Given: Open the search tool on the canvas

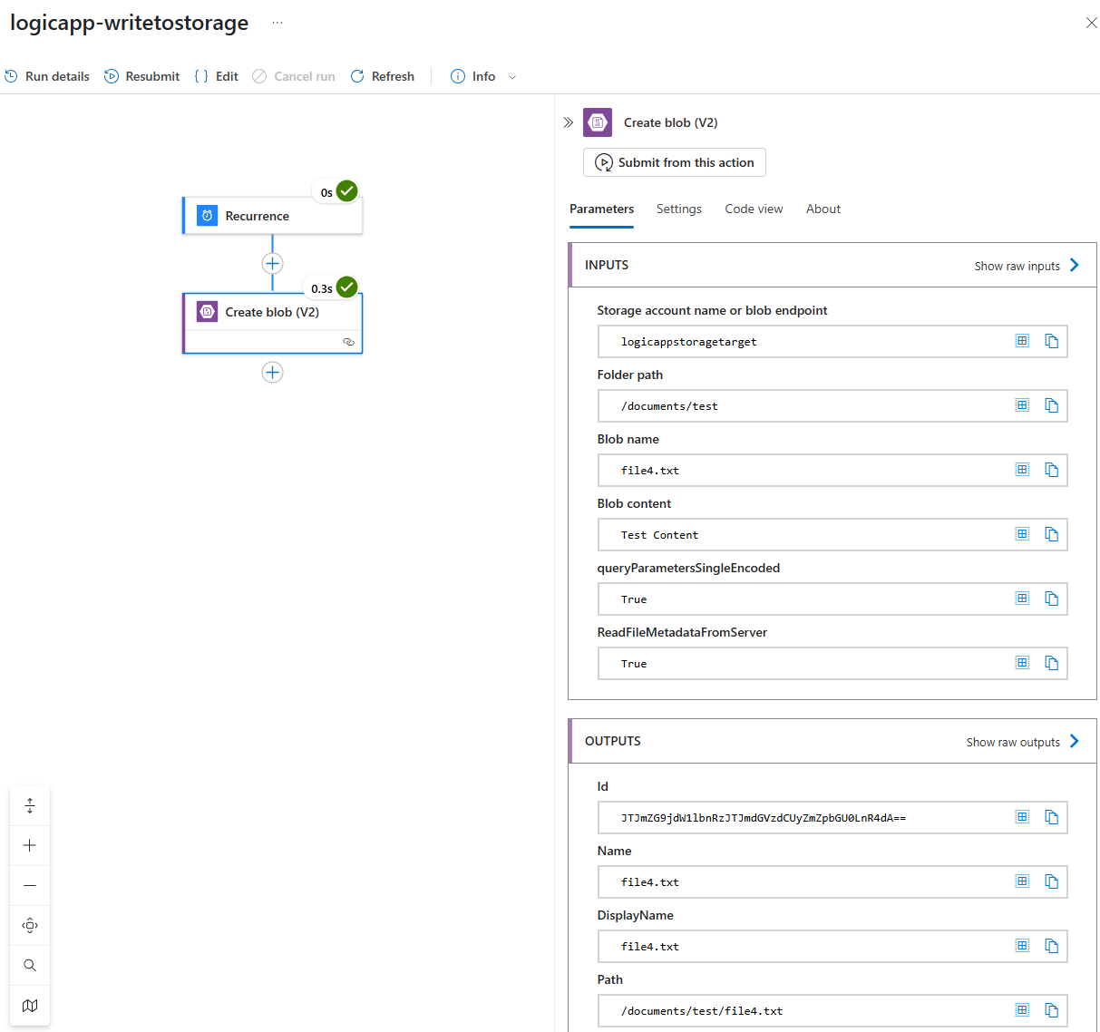Looking at the screenshot, I should point(30,965).
